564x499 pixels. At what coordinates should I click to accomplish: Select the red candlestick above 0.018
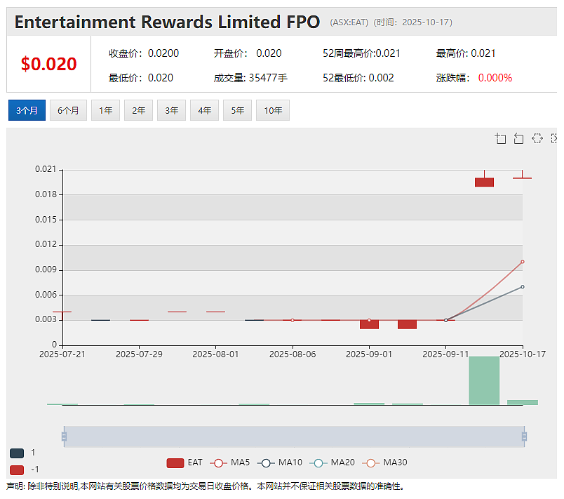point(484,182)
